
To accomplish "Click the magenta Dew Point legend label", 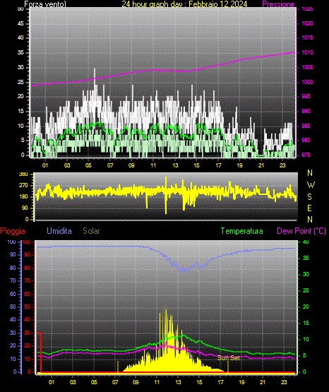I will click(x=301, y=231).
